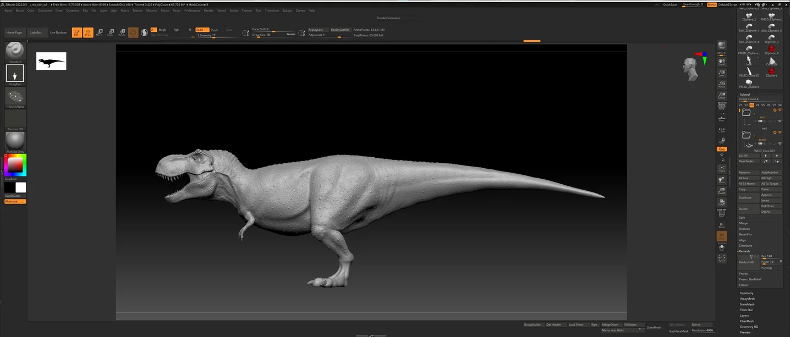Toggle the Mrgb paint mode

(x=162, y=30)
